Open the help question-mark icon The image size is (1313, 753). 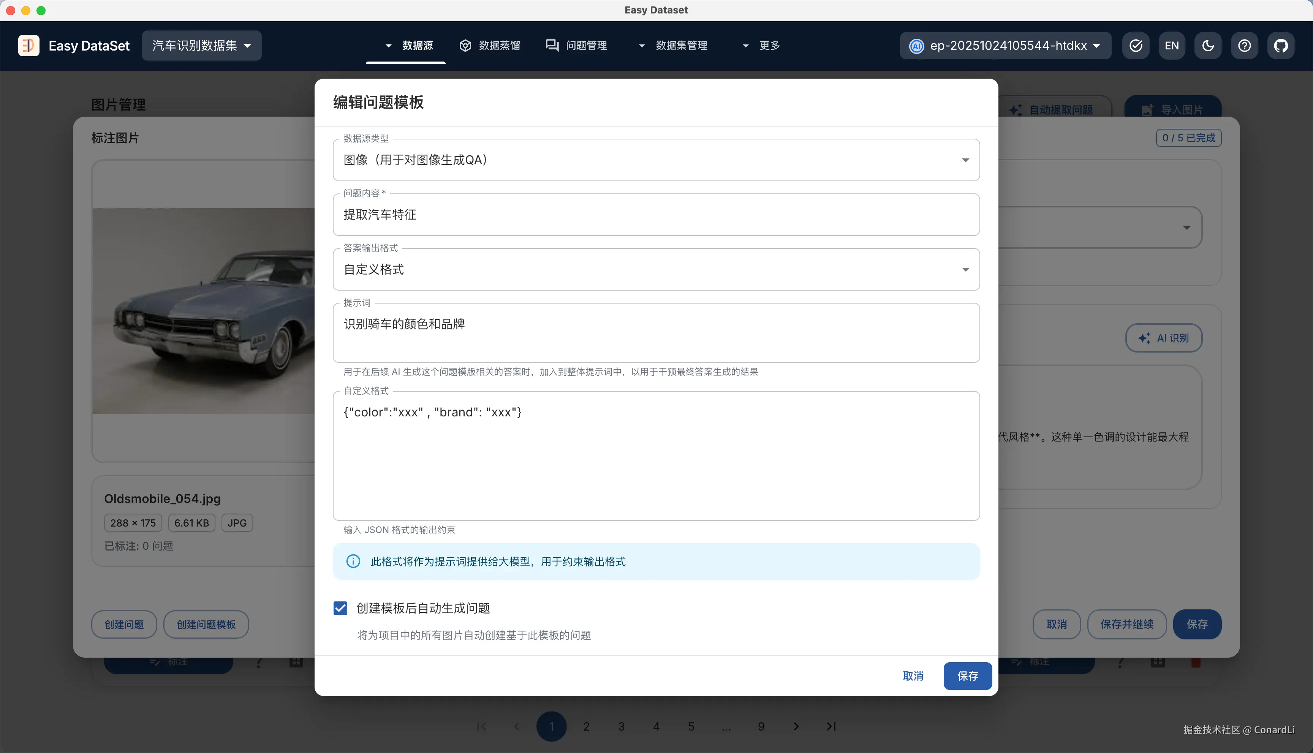[x=1244, y=46]
